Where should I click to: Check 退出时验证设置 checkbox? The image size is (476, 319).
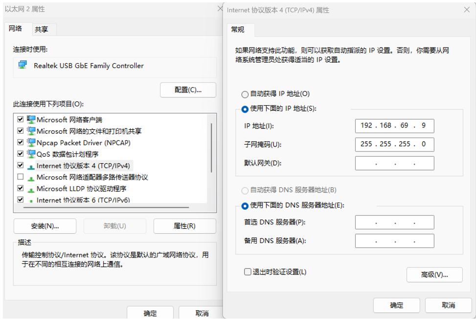click(x=248, y=272)
